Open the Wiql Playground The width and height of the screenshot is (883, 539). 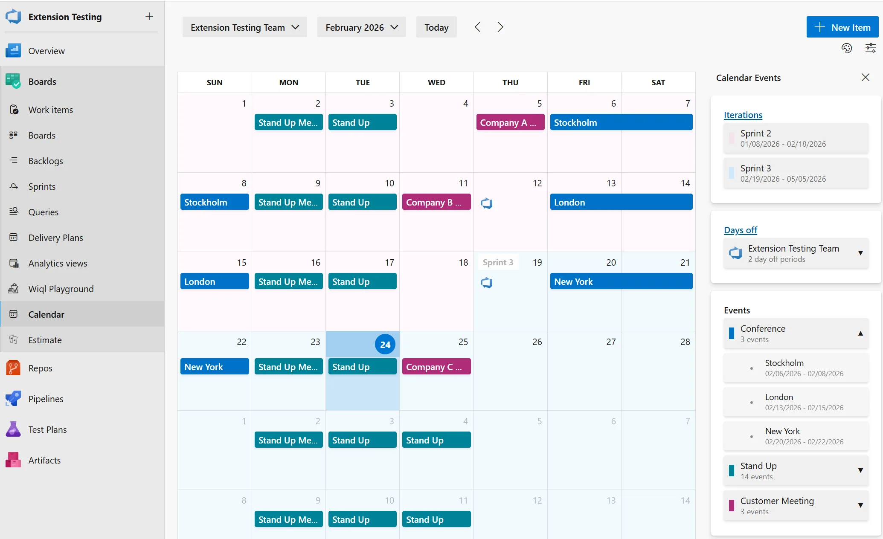click(x=61, y=289)
